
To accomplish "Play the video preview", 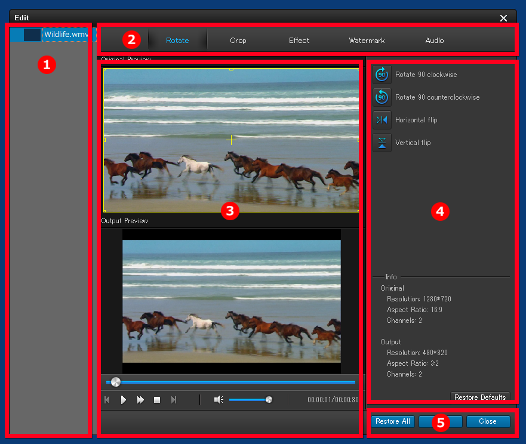I will 124,400.
